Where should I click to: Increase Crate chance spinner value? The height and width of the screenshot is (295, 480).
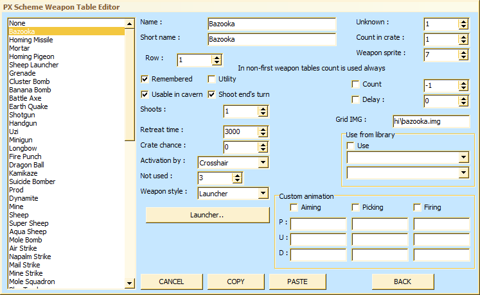263,144
